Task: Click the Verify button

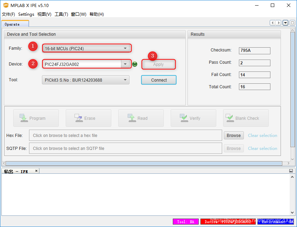Action: click(193, 118)
